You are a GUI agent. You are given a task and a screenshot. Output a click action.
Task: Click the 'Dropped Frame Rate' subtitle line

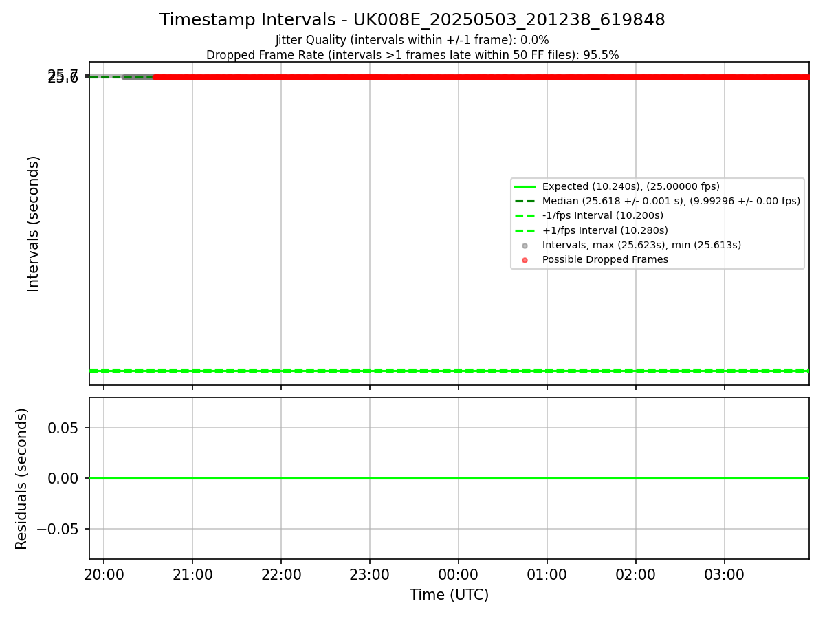click(x=412, y=55)
